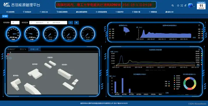Viewport: 208px width, 106px height.
Task: Zoom out the 3D campus map view
Action: (x=10, y=58)
